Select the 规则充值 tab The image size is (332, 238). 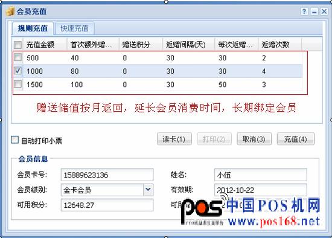33,28
